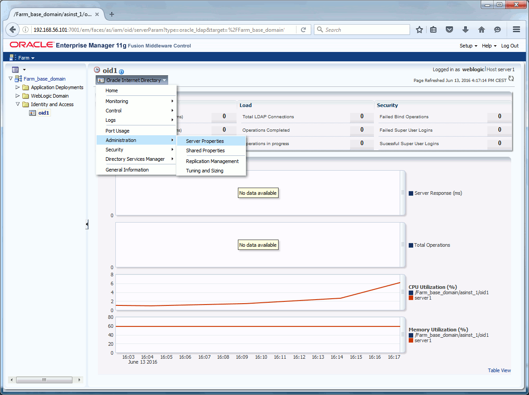The width and height of the screenshot is (529, 395).
Task: Open the Monitoring submenu
Action: [x=136, y=101]
